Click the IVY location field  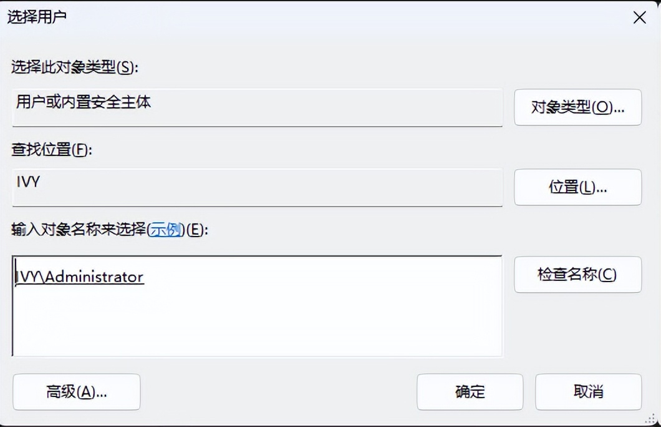tap(257, 187)
